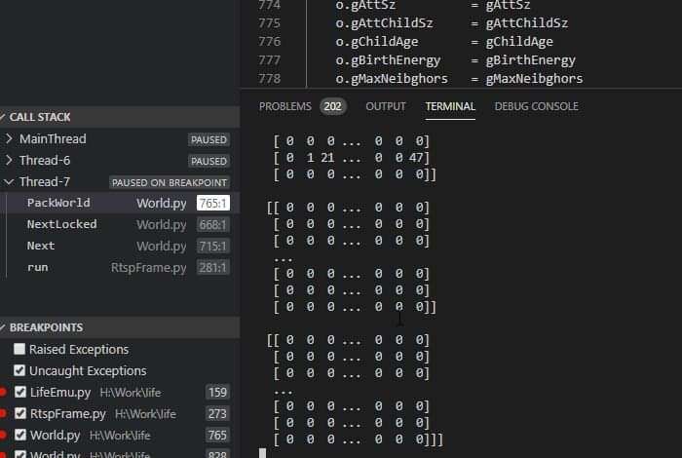Screen dimensions: 682x458
Task: Open the OUTPUT panel tab
Action: (386, 106)
